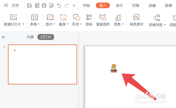The height and width of the screenshot is (108, 176).
Task: Collapse the slide panel with double chevron
Action: (x=3, y=37)
